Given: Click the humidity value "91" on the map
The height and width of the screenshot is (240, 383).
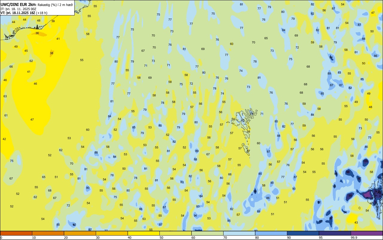Looking at the screenshot, I should (x=195, y=216).
